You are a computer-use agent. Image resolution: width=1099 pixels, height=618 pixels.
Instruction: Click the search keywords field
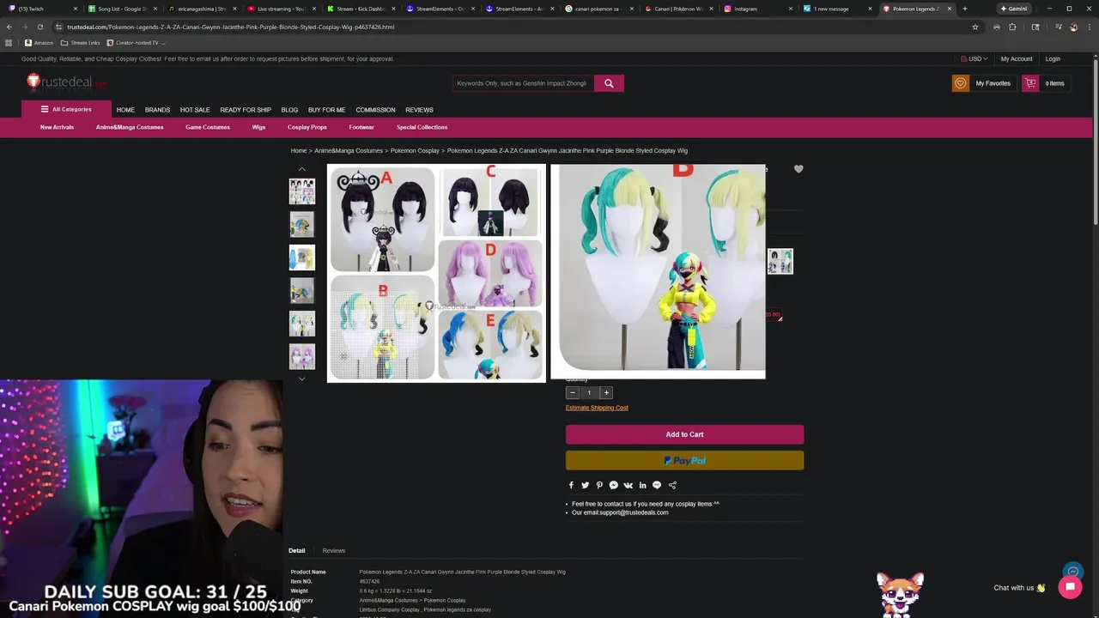523,83
